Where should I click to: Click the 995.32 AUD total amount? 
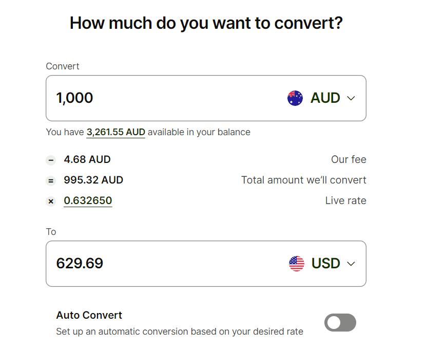(93, 180)
